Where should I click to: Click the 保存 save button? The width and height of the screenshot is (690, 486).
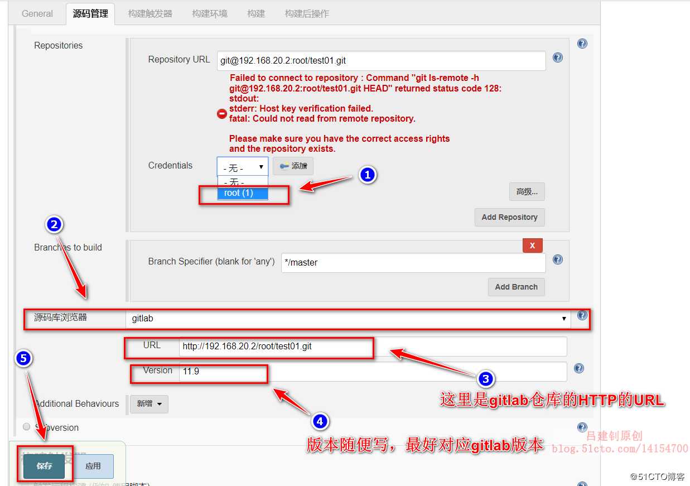pos(44,466)
